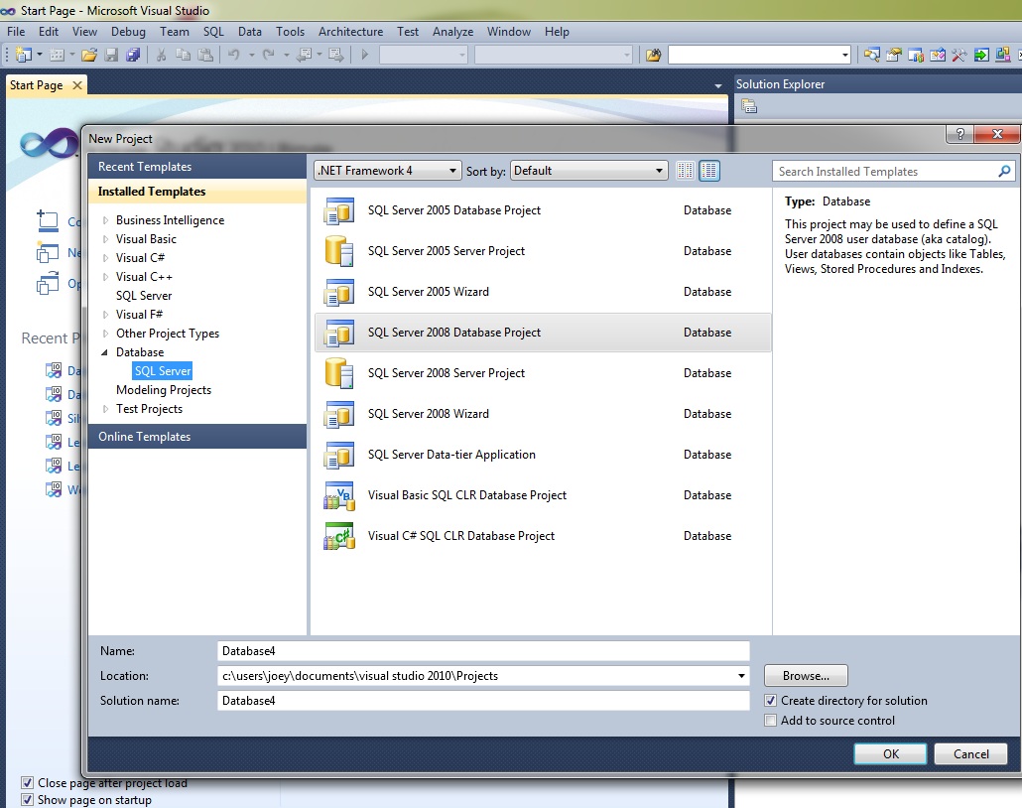The image size is (1022, 808).
Task: Toggle Close page after project load checkbox
Action: pyautogui.click(x=28, y=782)
